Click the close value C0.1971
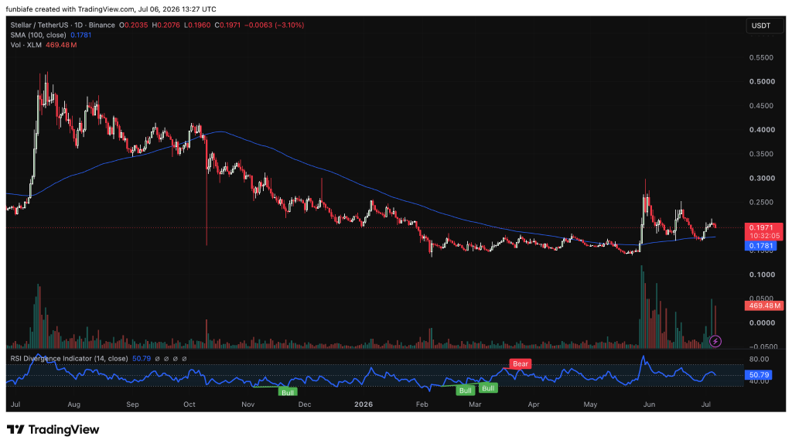The height and width of the screenshot is (447, 792). pyautogui.click(x=227, y=26)
